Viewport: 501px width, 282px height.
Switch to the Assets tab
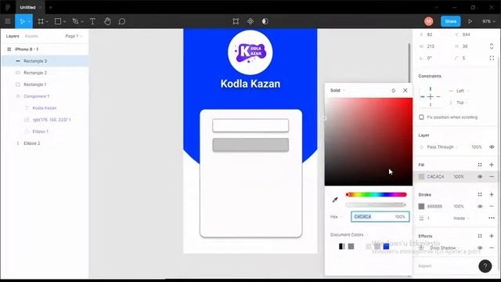tap(31, 36)
